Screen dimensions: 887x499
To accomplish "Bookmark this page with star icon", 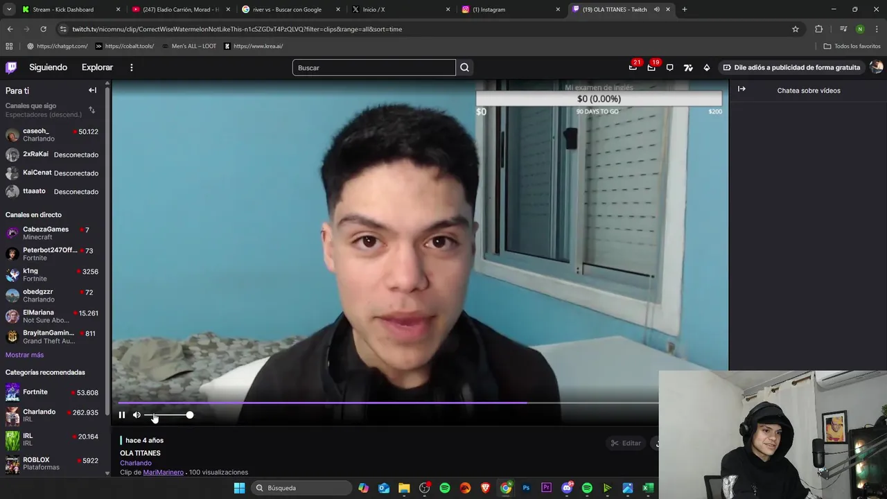I will [x=796, y=29].
